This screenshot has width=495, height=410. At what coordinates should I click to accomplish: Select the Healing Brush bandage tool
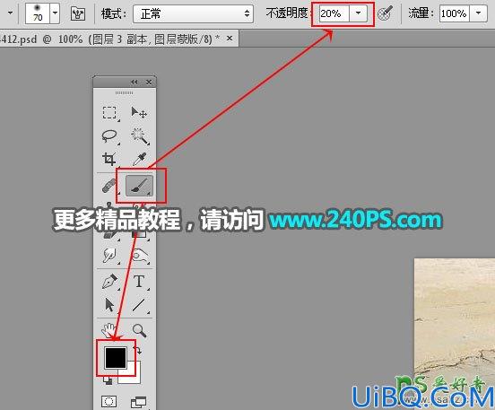click(109, 186)
